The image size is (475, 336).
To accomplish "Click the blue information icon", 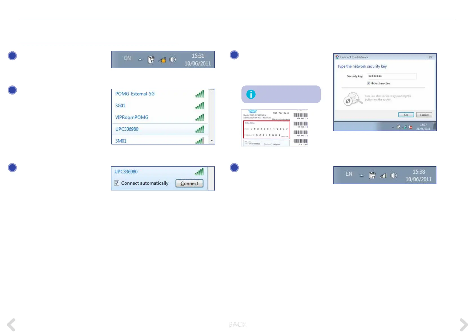I will point(251,94).
